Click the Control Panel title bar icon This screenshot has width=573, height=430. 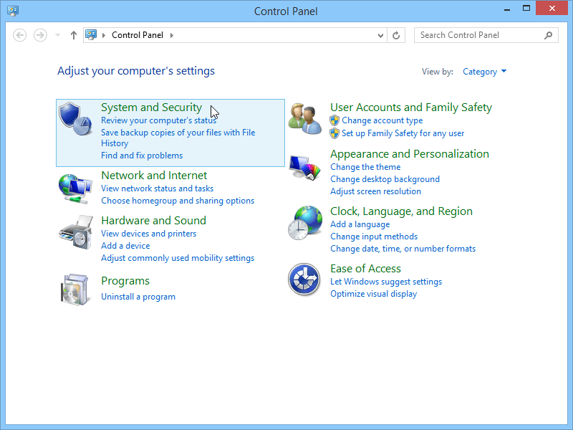click(13, 11)
